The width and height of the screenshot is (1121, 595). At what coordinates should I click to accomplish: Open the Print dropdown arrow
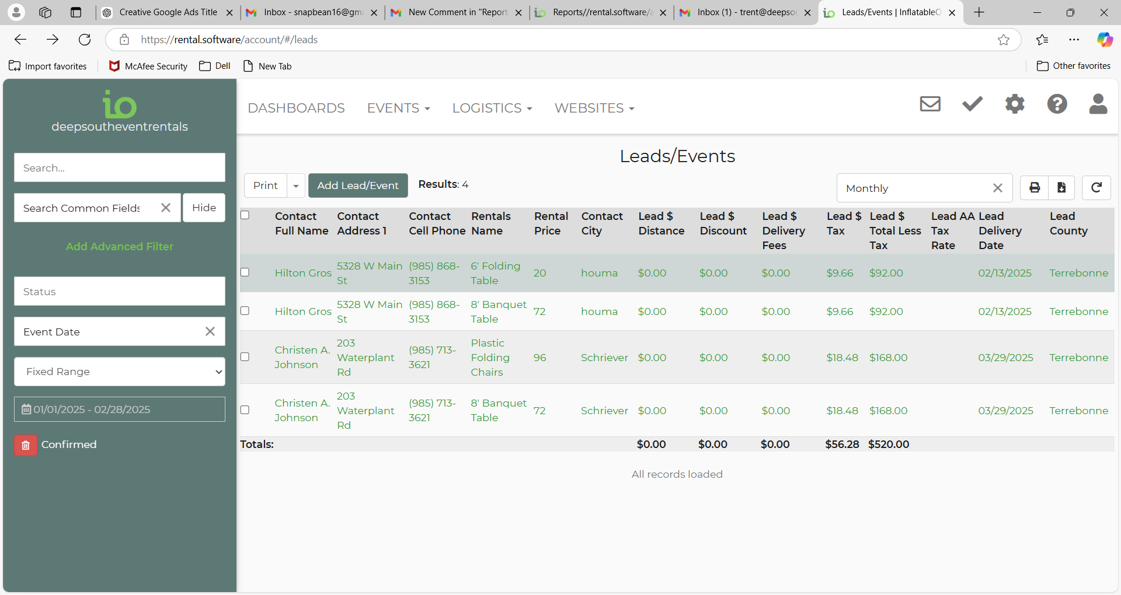point(296,186)
